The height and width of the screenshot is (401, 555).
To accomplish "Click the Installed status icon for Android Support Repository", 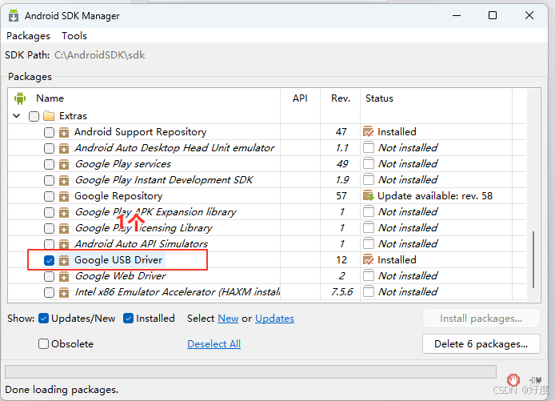I will click(369, 132).
